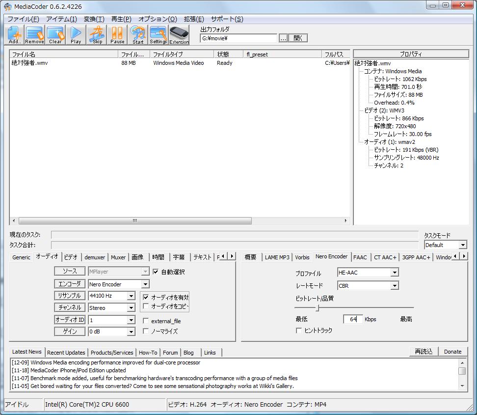Select the ビデオ (2): WMV3 tree node

(384, 111)
